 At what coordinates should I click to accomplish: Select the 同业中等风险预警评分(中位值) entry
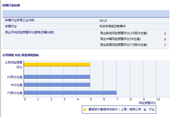point(120,39)
